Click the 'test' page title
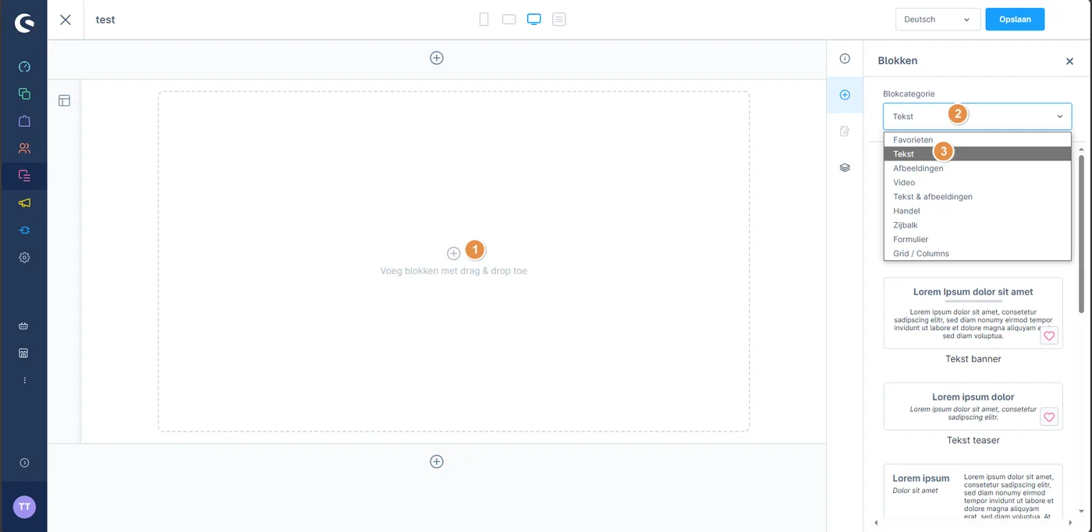1092x532 pixels. pos(105,19)
